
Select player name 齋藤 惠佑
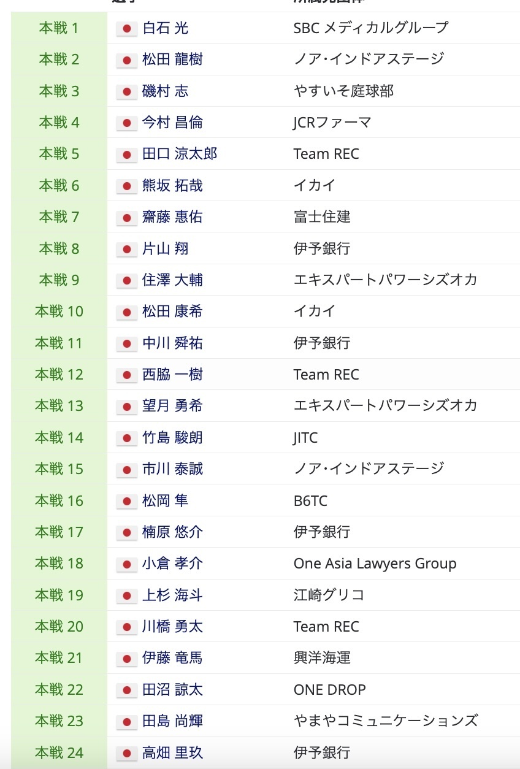click(172, 217)
